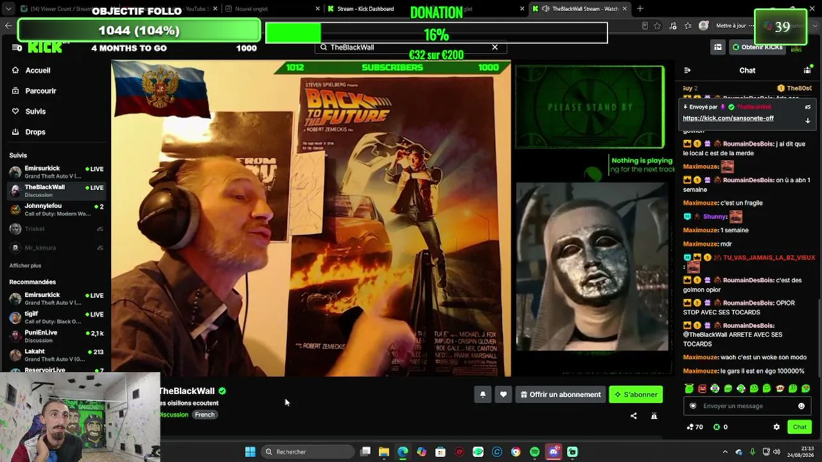
Task: Toggle the sidebar hamburger menu
Action: click(17, 47)
